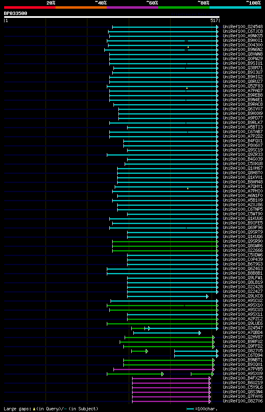Open hit UniRef100_Q38M71

coord(243,68)
